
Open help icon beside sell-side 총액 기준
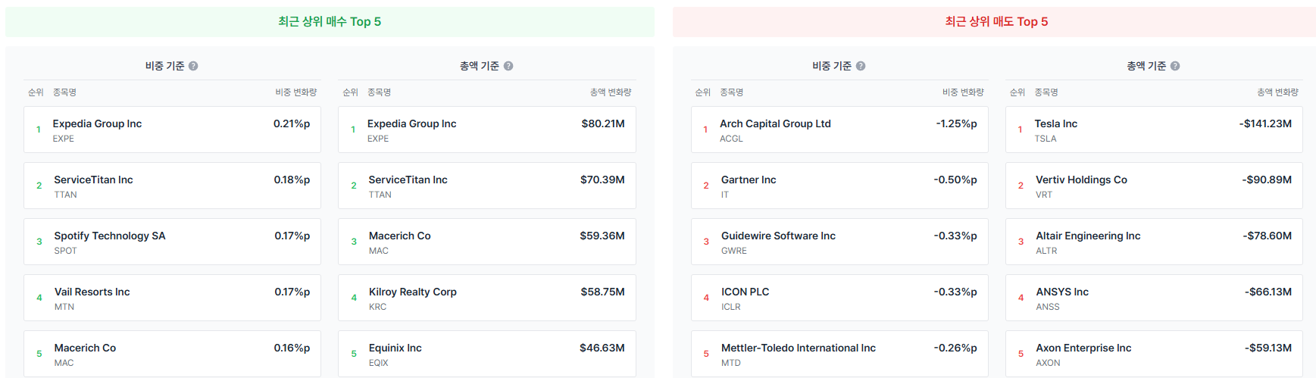(x=1175, y=66)
